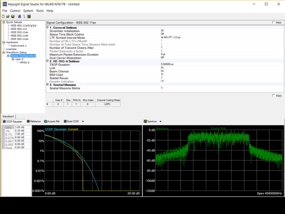Click the Acquire Ref. camera button
The image size is (285, 214).
point(52,121)
